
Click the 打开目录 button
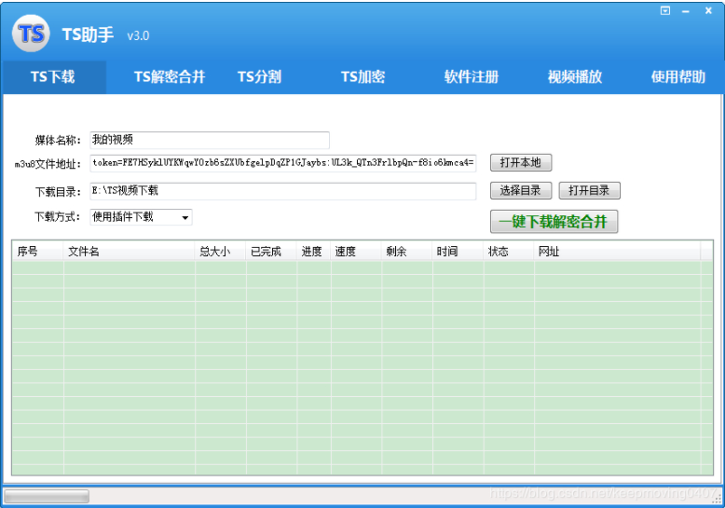[589, 191]
